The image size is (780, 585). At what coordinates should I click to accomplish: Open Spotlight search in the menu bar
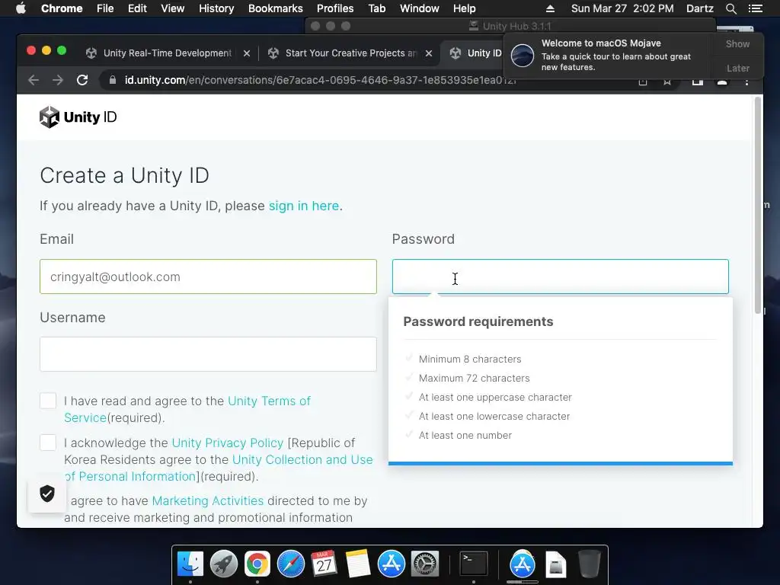(730, 8)
